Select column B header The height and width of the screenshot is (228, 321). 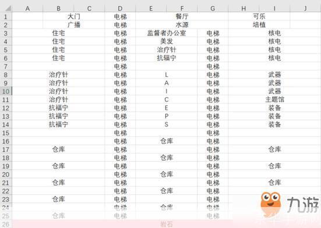58,8
